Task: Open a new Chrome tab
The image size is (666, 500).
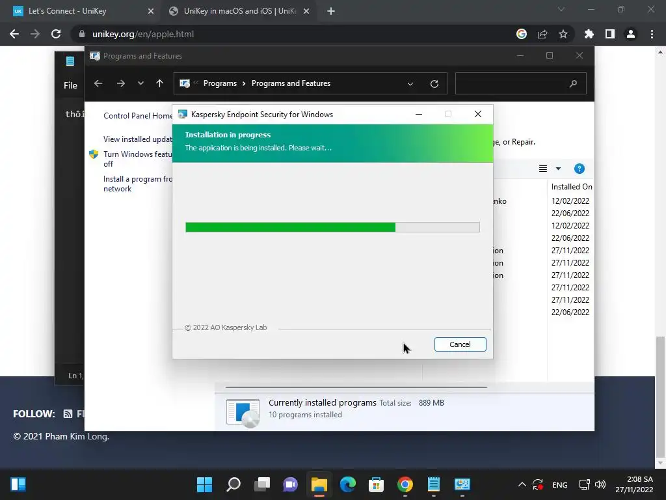Action: [x=331, y=12]
